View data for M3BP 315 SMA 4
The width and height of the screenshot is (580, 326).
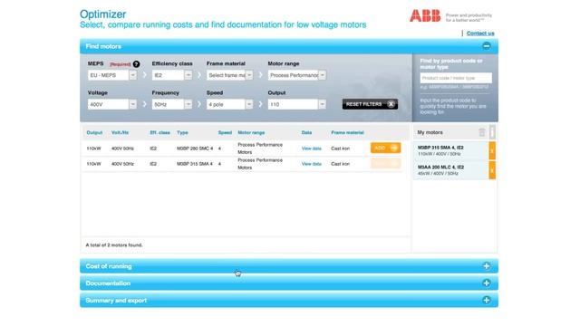tap(311, 164)
